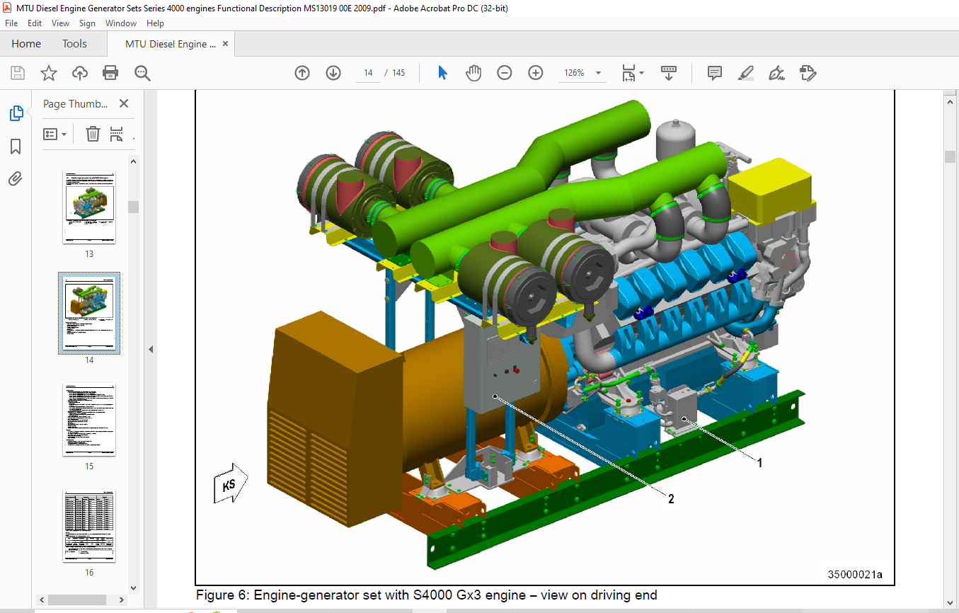This screenshot has width=959, height=613.
Task: Select page 13 thumbnail
Action: tap(89, 208)
